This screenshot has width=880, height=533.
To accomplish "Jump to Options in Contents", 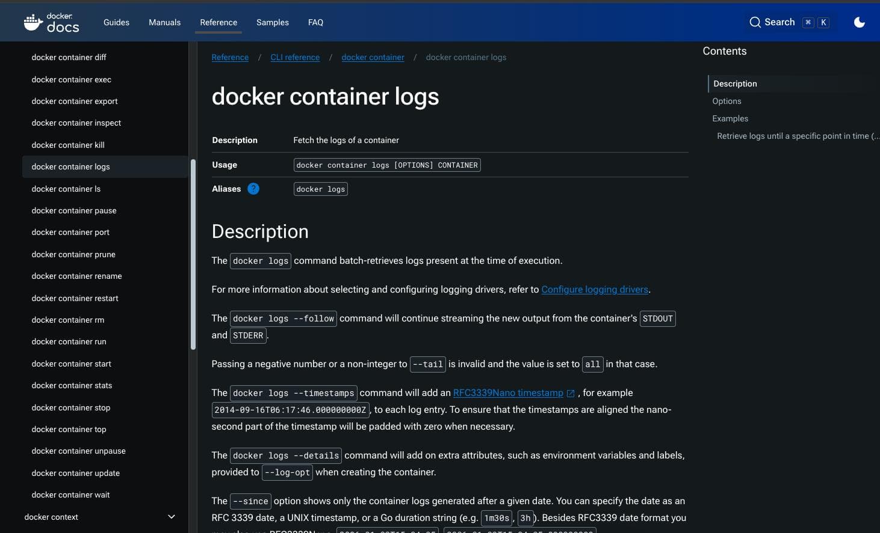I will click(727, 101).
